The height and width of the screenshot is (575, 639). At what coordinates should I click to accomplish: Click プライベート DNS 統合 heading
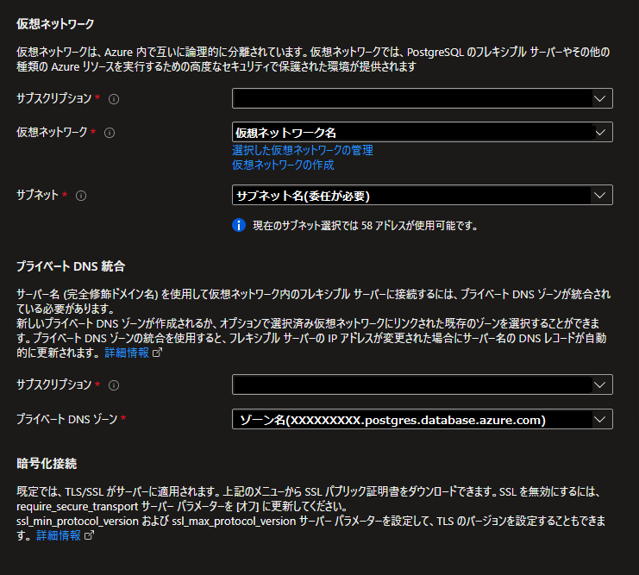click(71, 266)
